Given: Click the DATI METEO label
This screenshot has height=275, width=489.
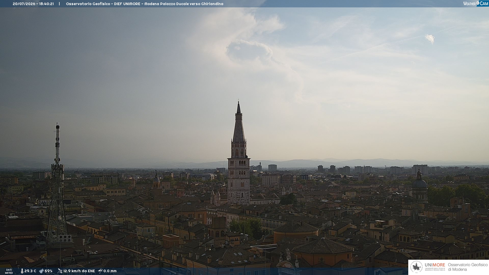Looking at the screenshot, I should click(9, 271).
